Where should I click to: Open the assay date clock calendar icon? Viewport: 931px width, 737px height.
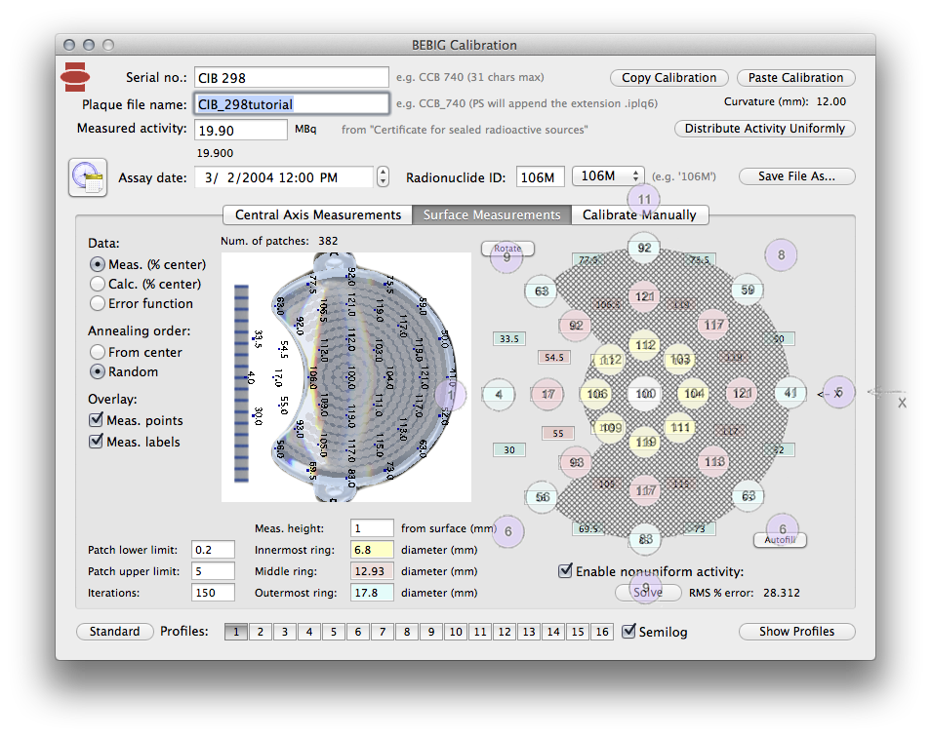87,177
